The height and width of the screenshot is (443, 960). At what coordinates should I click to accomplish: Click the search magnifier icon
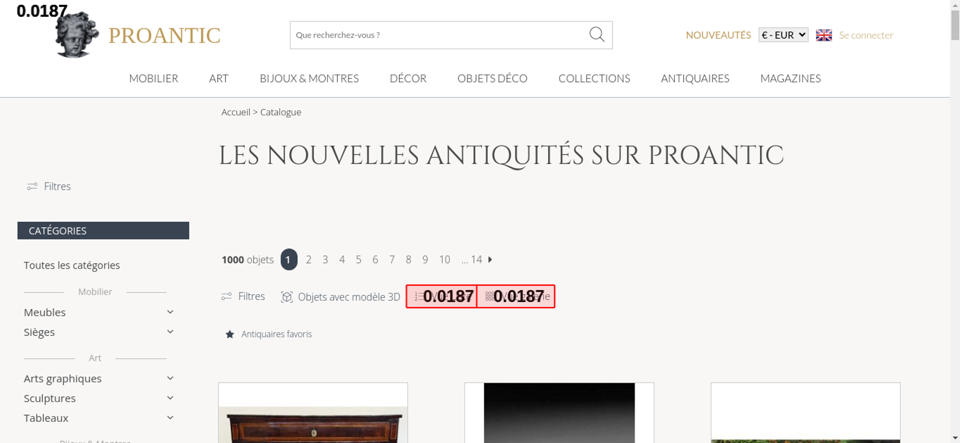pyautogui.click(x=597, y=35)
